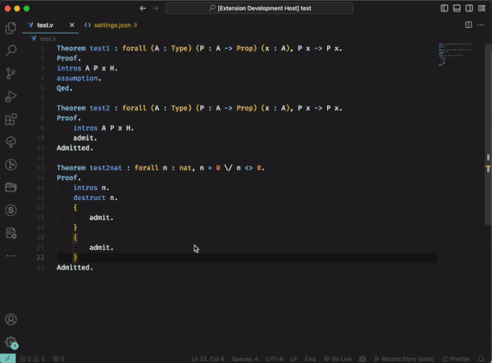This screenshot has height=363, width=492.
Task: Open the notifications bell
Action: coord(481,359)
